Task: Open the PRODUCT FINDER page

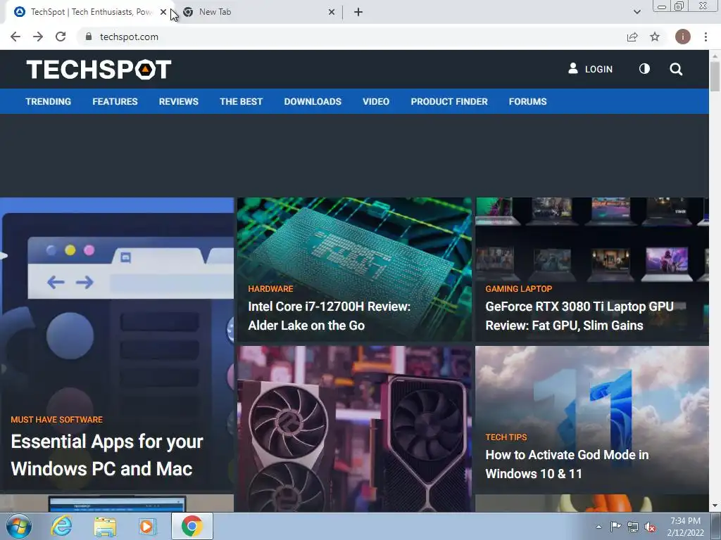Action: click(x=449, y=101)
